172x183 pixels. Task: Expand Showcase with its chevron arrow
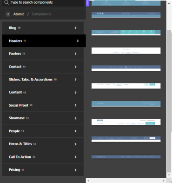tap(75, 118)
